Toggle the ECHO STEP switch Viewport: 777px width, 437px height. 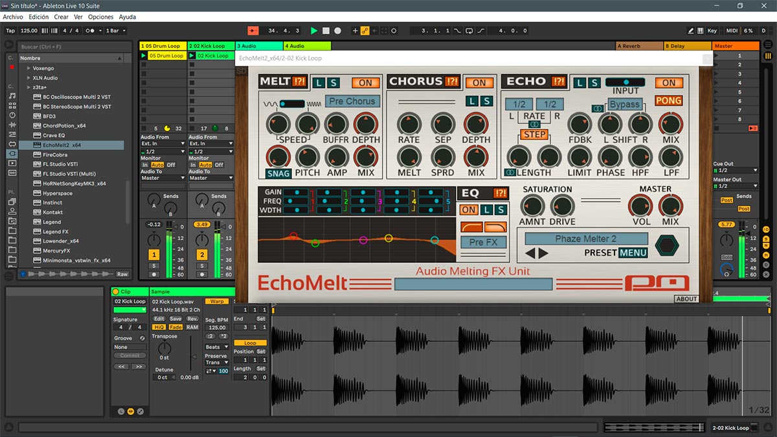coord(535,135)
